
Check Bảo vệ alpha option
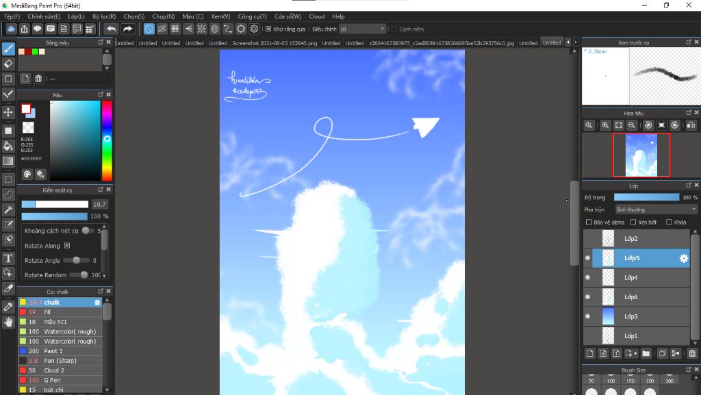(x=588, y=222)
